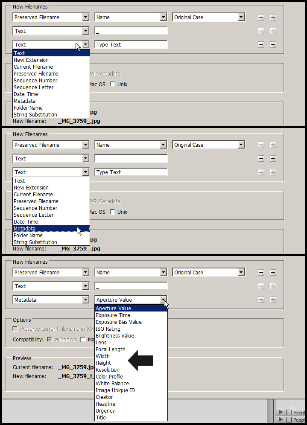Click the Aperture Value dropdown arrow
Screen dimensions: 307x425
163,300
